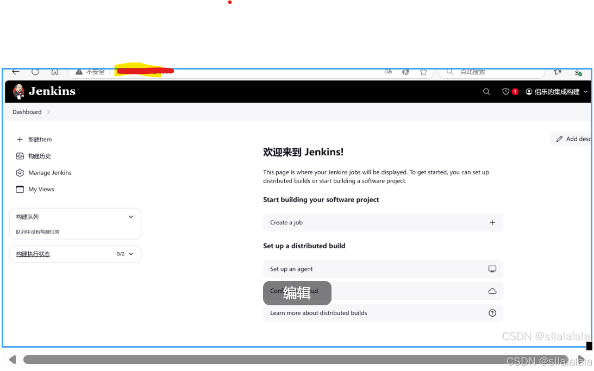Open Manage Jenkins in sidebar

[x=43, y=173]
